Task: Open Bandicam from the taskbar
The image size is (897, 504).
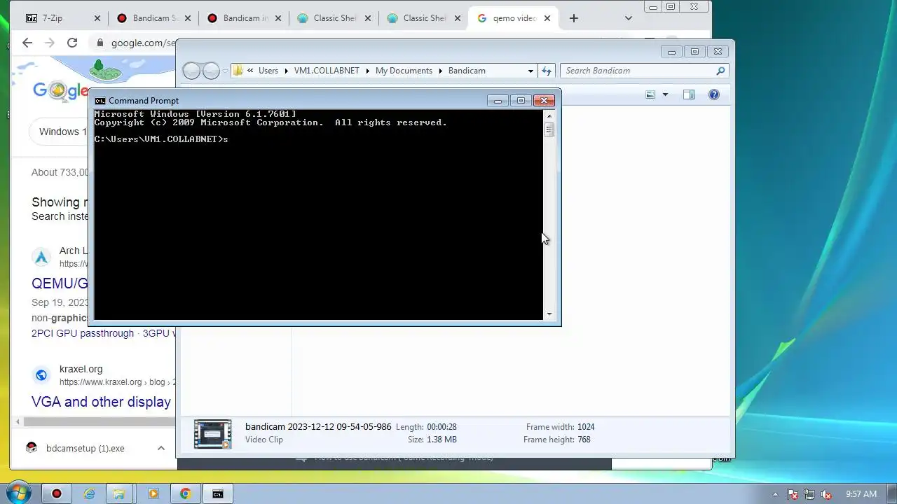Action: pyautogui.click(x=57, y=493)
